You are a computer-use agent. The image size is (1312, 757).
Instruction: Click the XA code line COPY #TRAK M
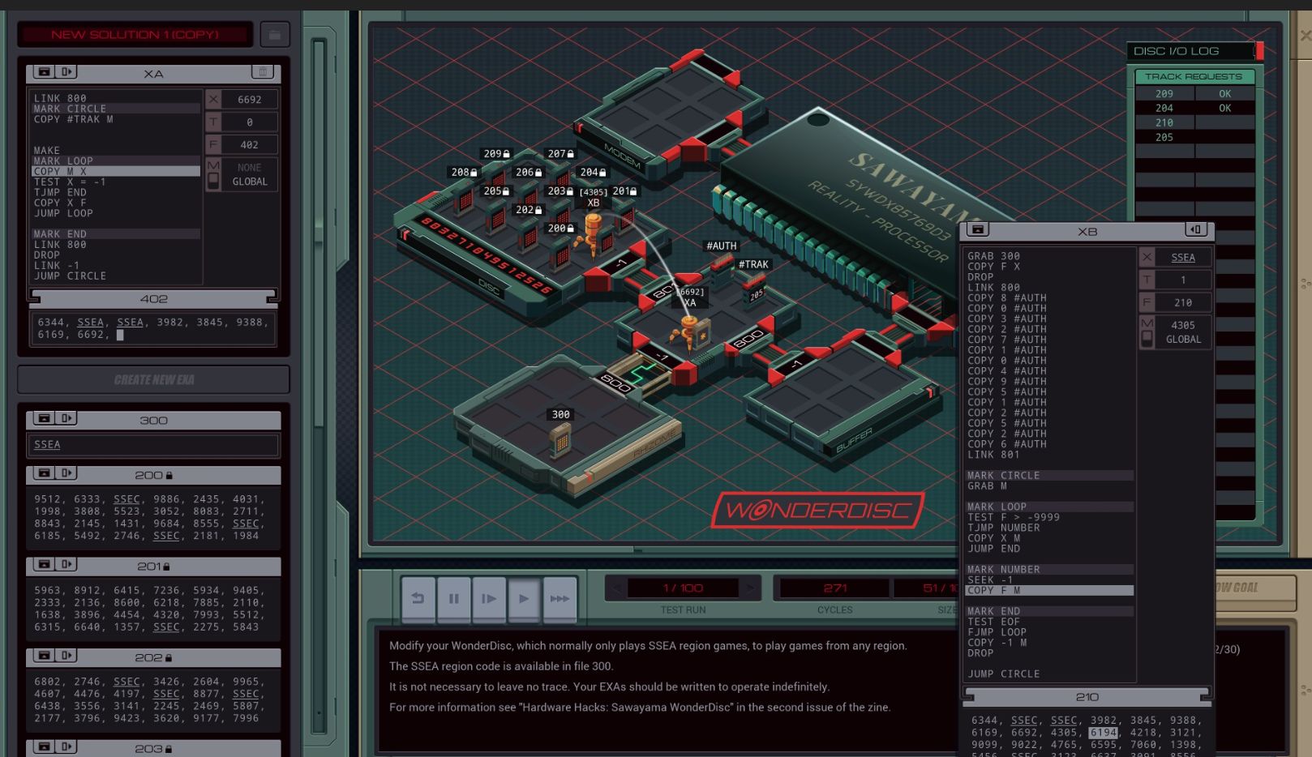[x=74, y=119]
